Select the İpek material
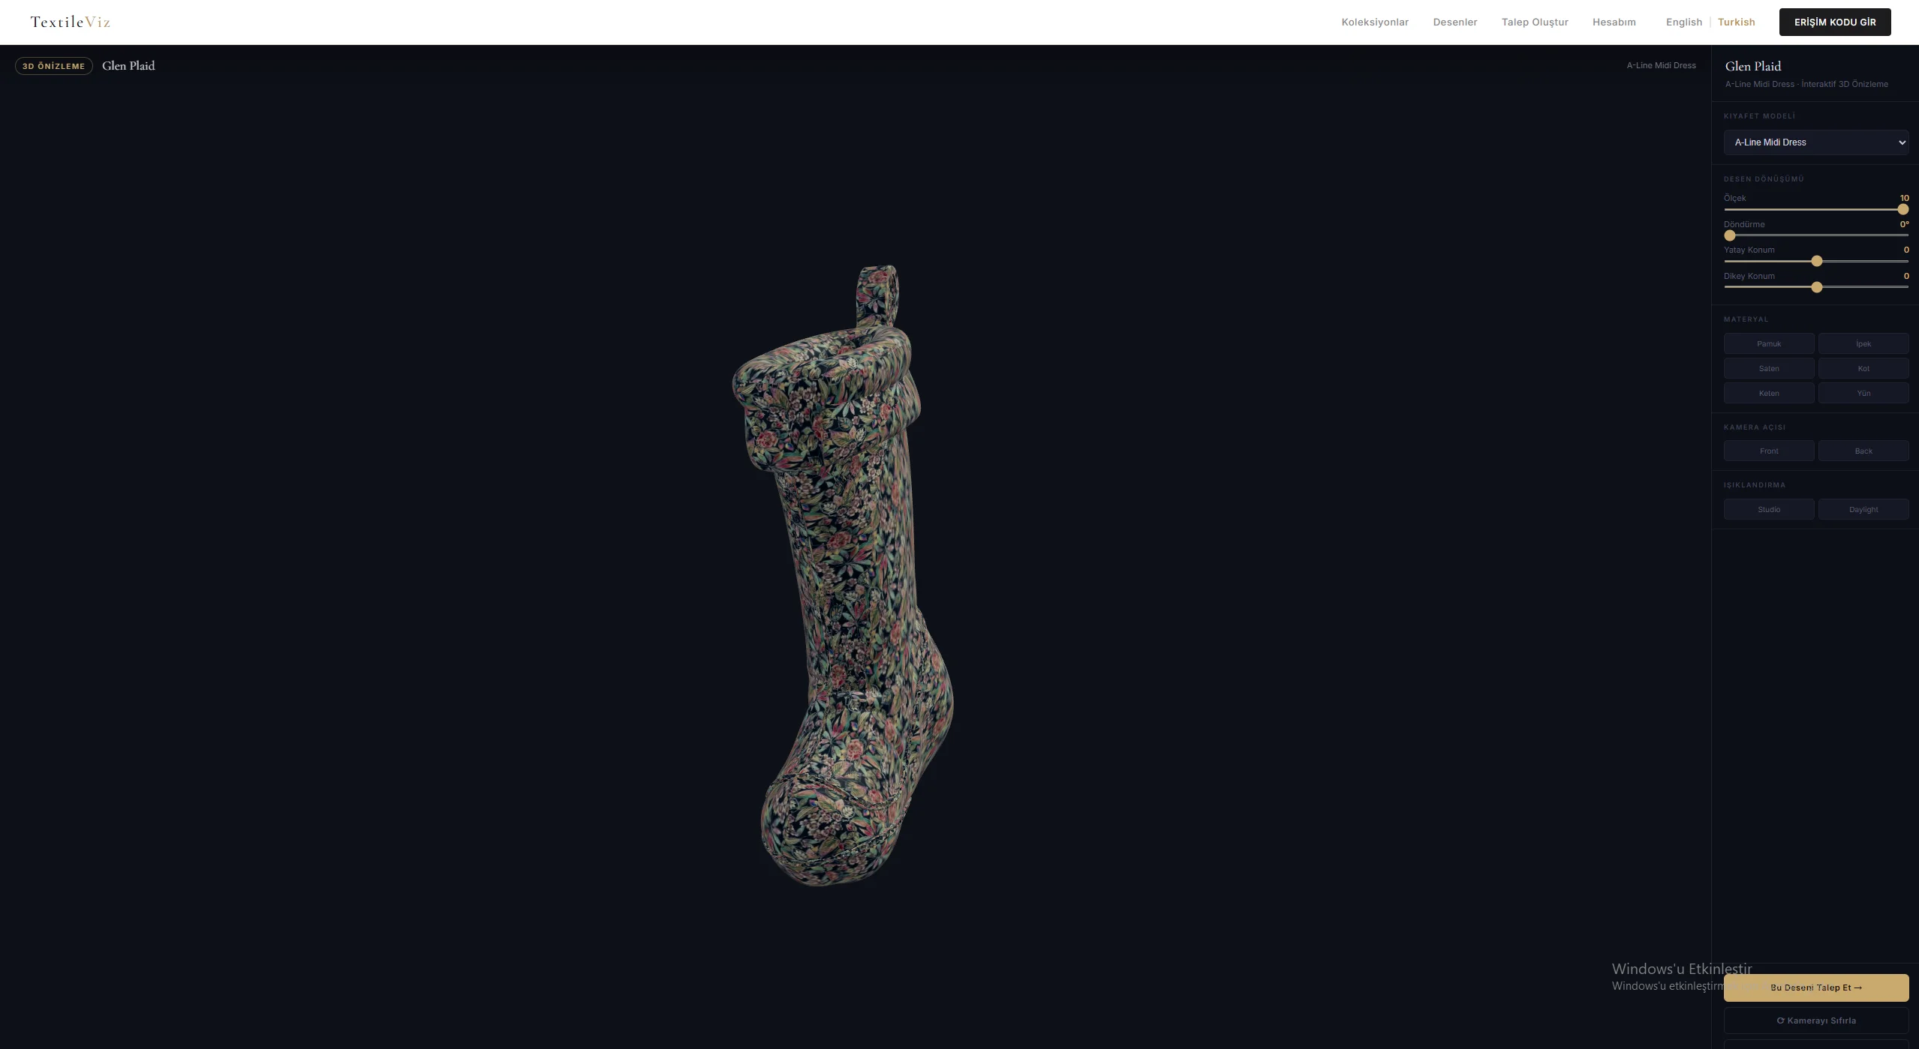Viewport: 1919px width, 1049px height. point(1863,343)
